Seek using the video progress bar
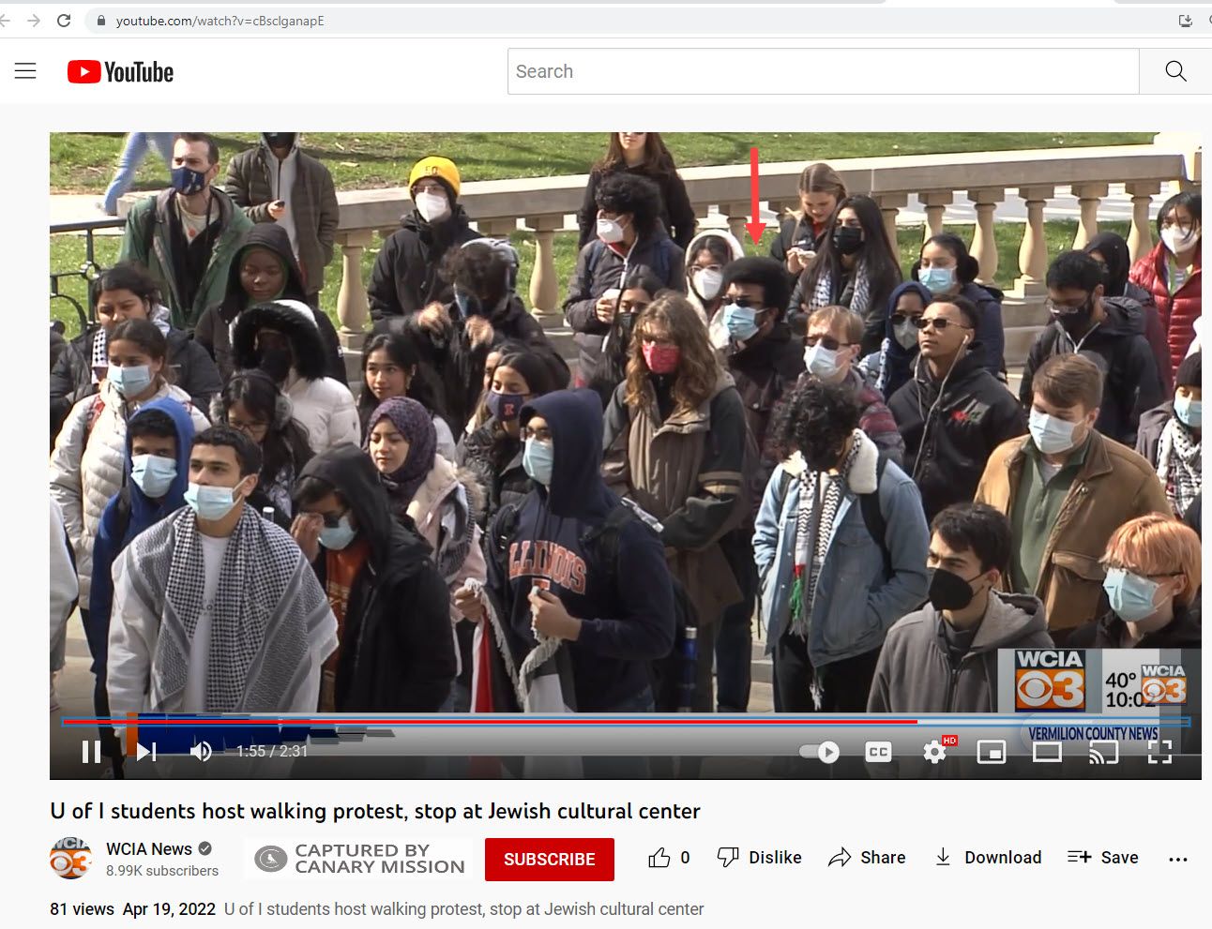The image size is (1212, 929). tap(563, 722)
